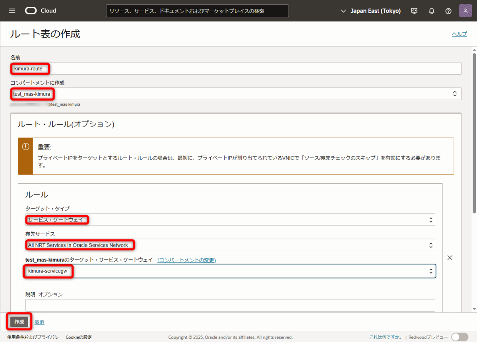Click the 取消 cancel link
The width and height of the screenshot is (477, 342).
(39, 322)
